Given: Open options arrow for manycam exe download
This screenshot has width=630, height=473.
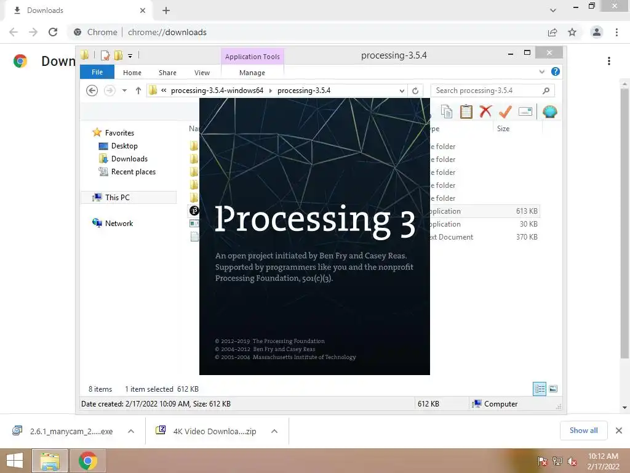Looking at the screenshot, I should tap(131, 431).
